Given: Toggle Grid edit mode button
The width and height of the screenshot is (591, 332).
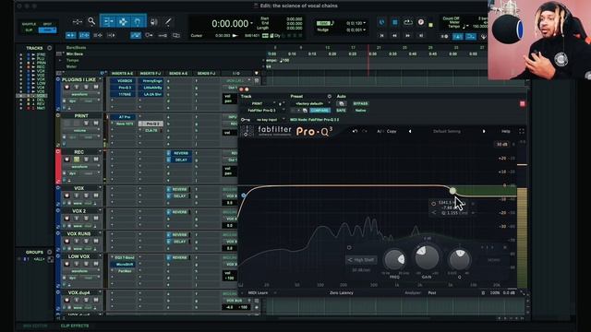Looking at the screenshot, I should [x=47, y=30].
